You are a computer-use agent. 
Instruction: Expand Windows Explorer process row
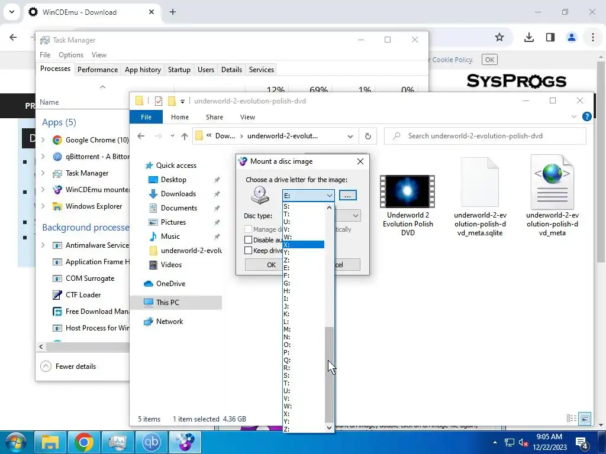[43, 206]
